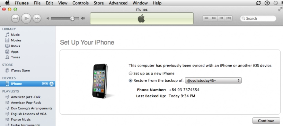The height and width of the screenshot is (126, 283).
Task: Click the Music note icon
Action: click(x=7, y=35)
